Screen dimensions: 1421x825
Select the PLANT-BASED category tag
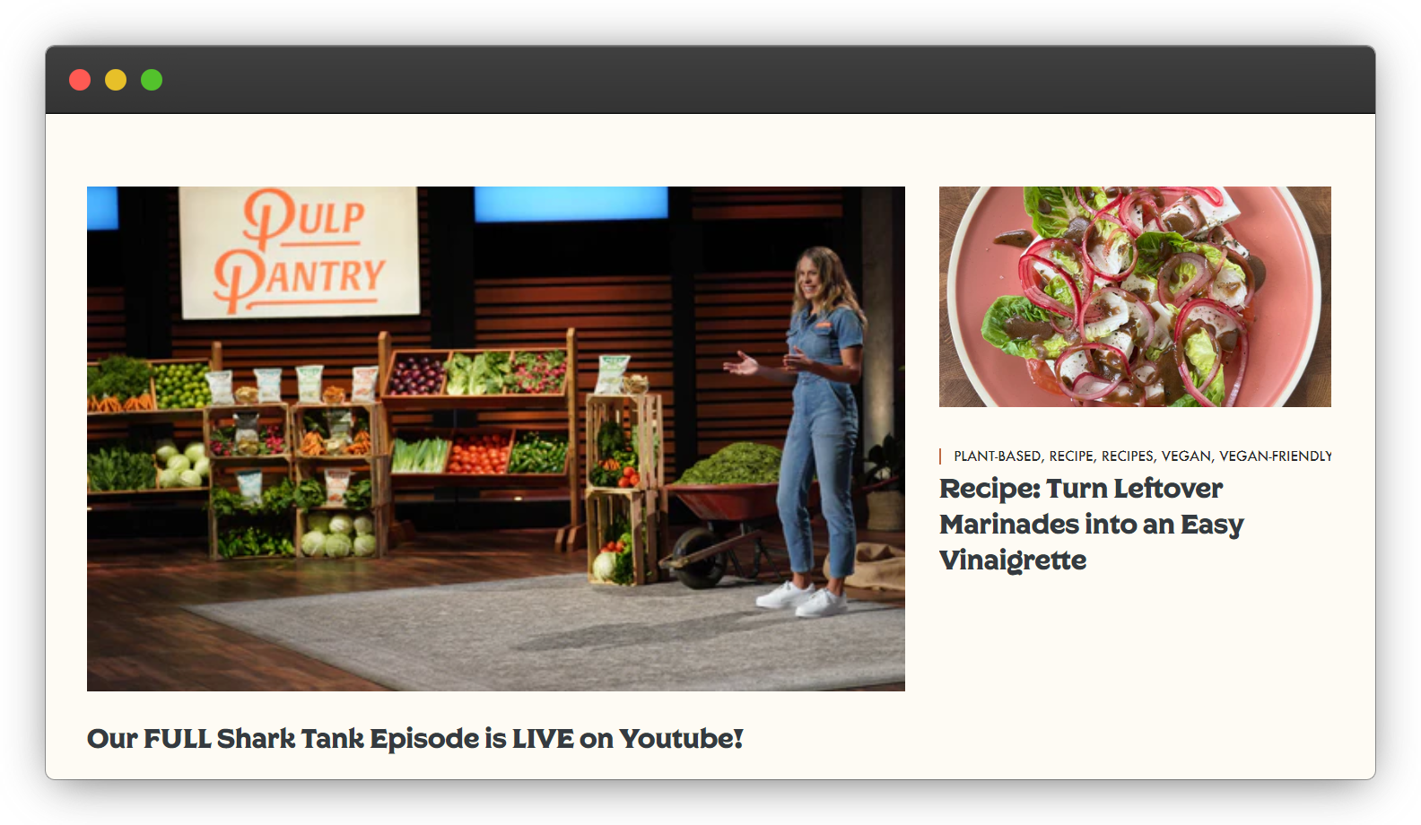click(x=997, y=456)
